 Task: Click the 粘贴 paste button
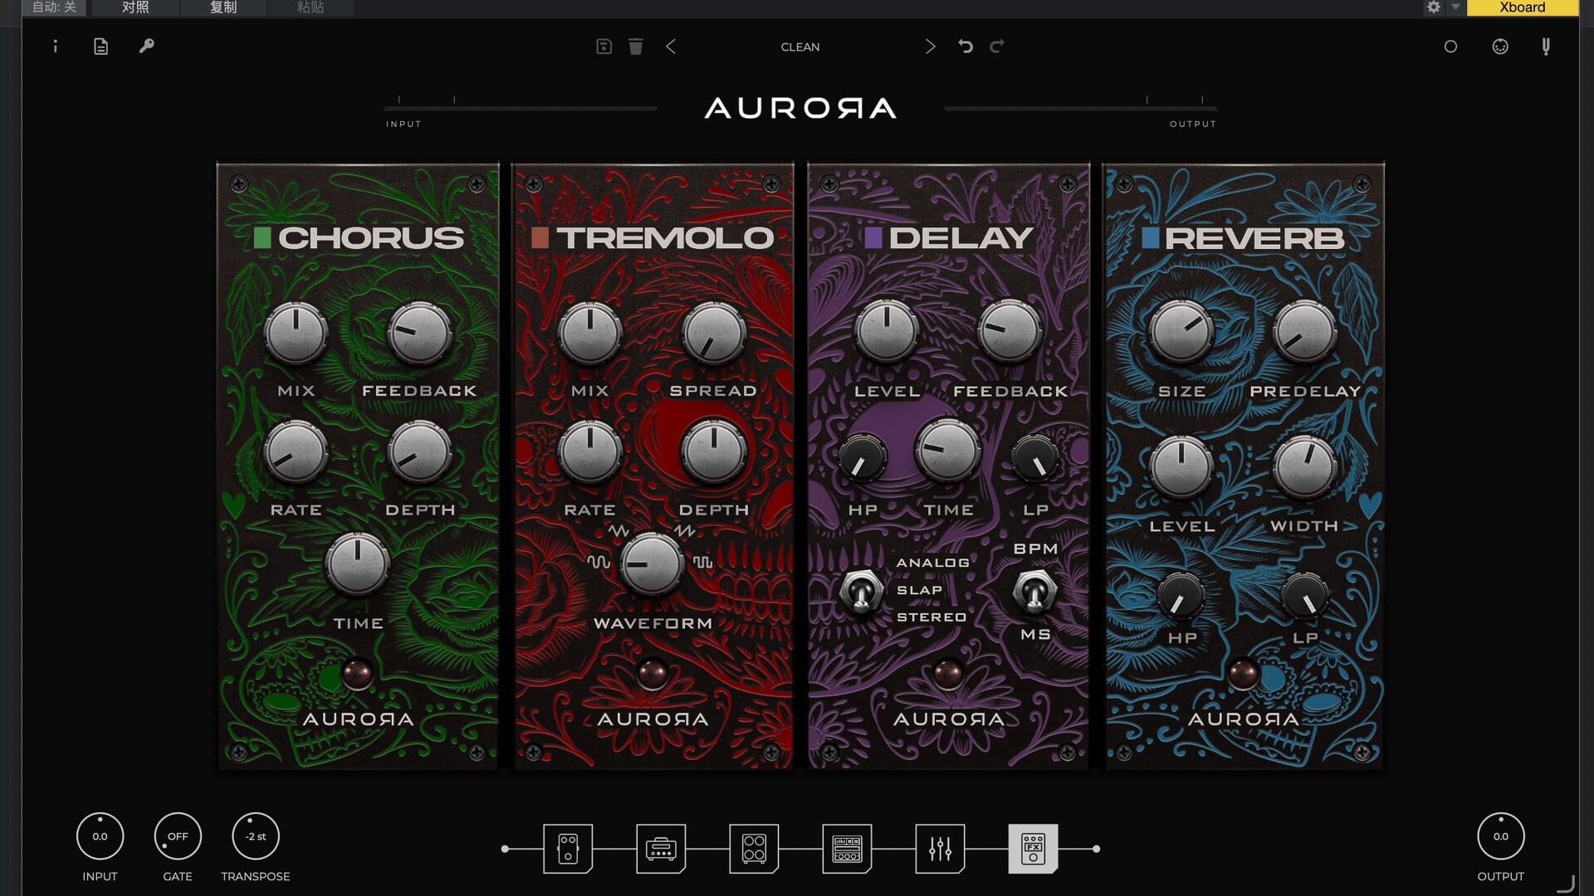(310, 7)
